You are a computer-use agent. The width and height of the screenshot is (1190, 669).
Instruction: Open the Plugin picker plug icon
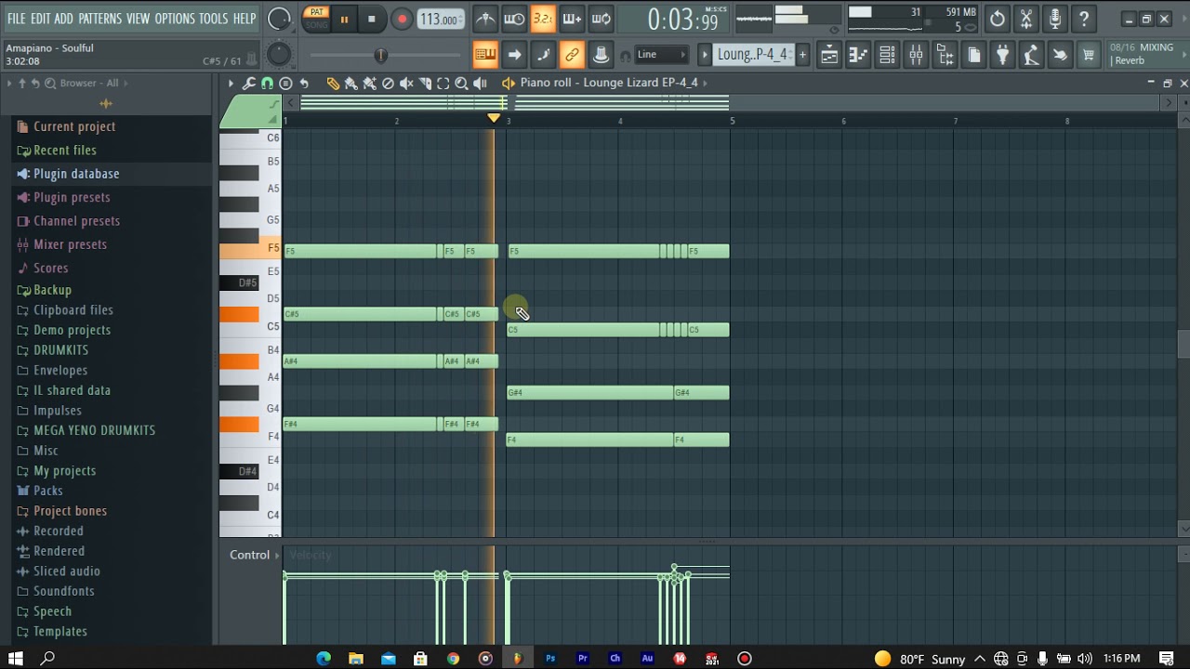[x=1002, y=56]
